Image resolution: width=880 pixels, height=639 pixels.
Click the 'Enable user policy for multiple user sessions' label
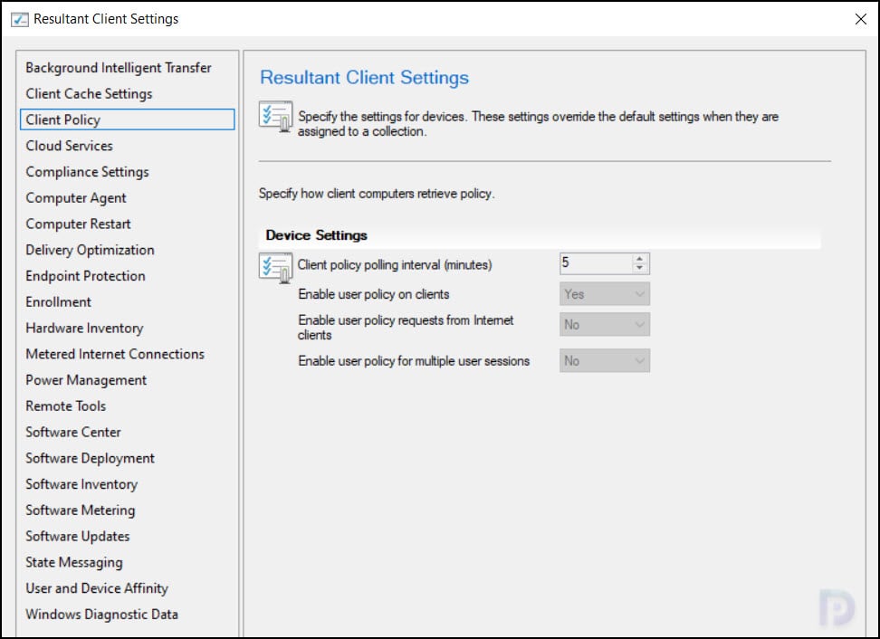pos(414,361)
